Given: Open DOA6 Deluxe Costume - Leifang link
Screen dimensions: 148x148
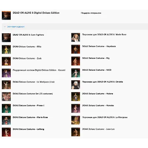Looking at the screenshot, I should click(28, 129).
